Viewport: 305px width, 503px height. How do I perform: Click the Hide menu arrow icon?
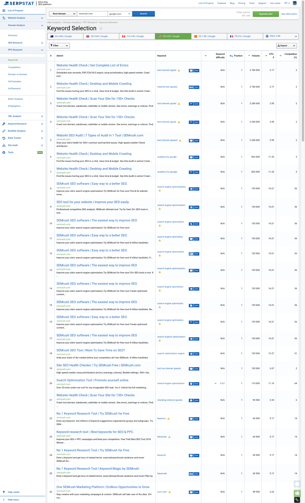coord(4,500)
